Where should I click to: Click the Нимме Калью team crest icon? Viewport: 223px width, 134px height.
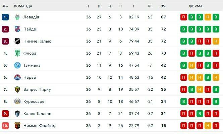[x=18, y=41]
